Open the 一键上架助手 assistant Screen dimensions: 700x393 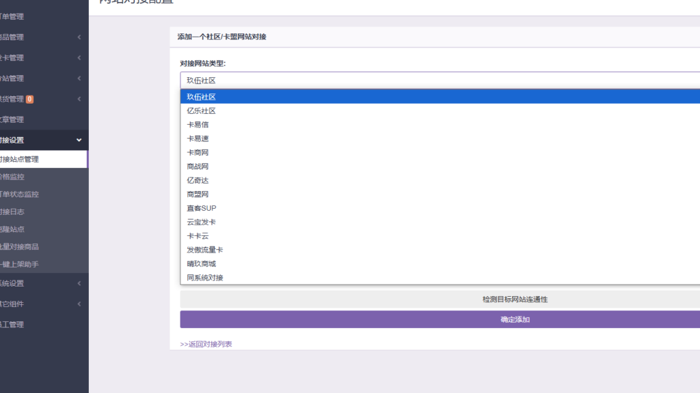tap(27, 263)
